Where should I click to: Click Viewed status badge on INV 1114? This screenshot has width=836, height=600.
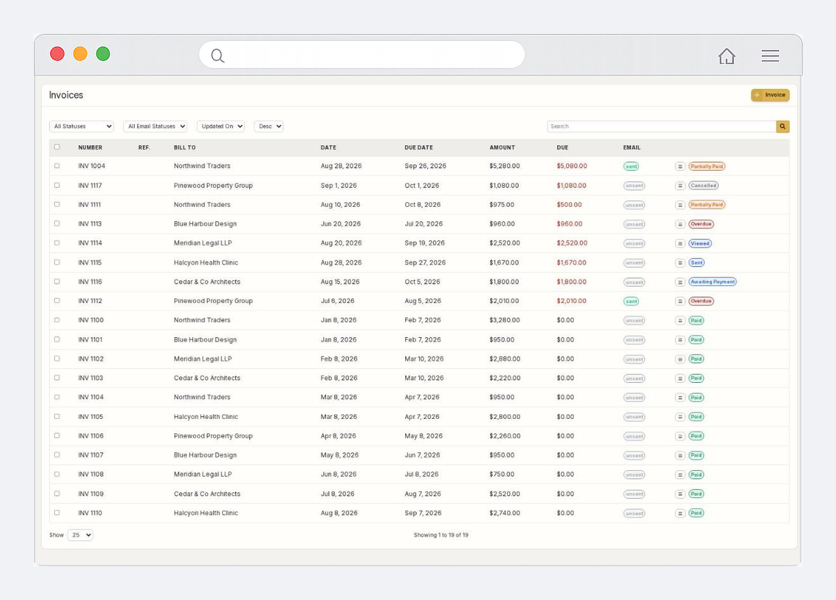(x=700, y=243)
